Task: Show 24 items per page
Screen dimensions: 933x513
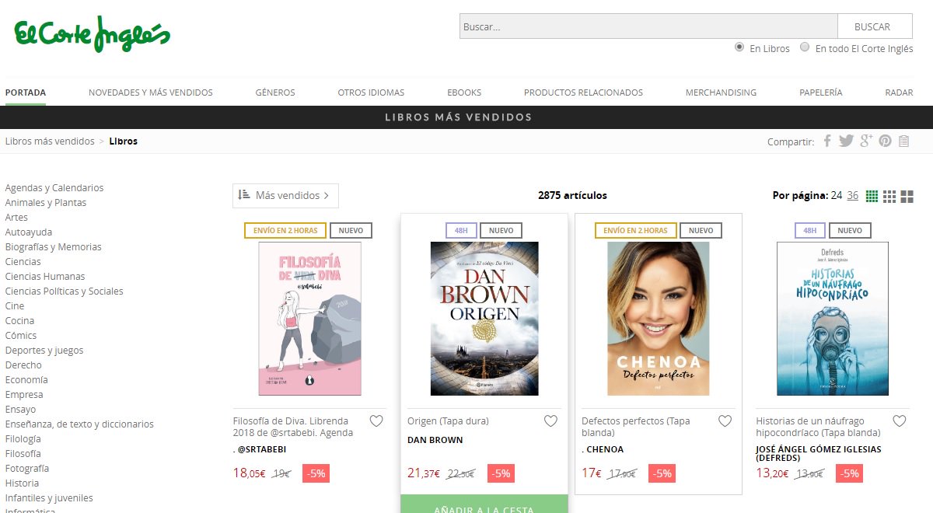Action: [x=837, y=195]
